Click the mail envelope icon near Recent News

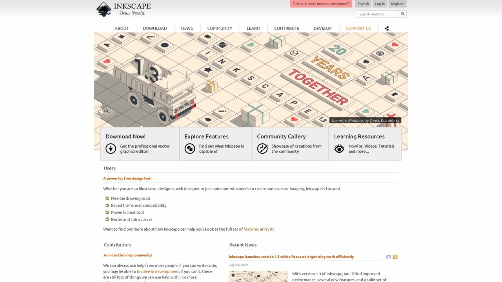coord(388,257)
